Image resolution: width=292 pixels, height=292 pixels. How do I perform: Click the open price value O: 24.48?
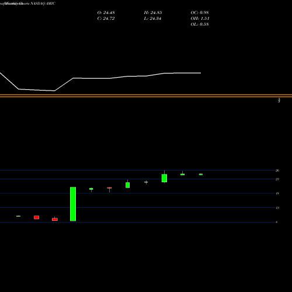[x=106, y=13]
